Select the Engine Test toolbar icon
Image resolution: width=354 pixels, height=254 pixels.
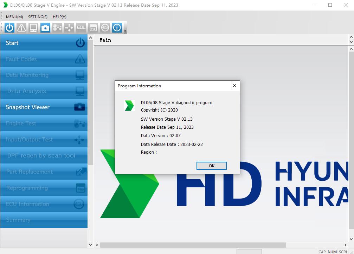[57, 28]
